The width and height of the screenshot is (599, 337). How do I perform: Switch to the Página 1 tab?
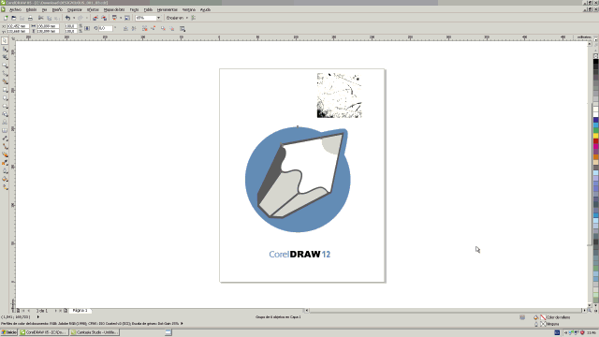[x=80, y=311]
